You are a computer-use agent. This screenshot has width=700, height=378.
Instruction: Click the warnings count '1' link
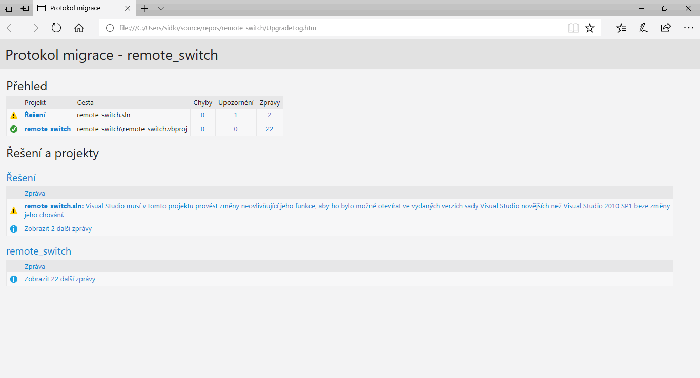(x=236, y=115)
